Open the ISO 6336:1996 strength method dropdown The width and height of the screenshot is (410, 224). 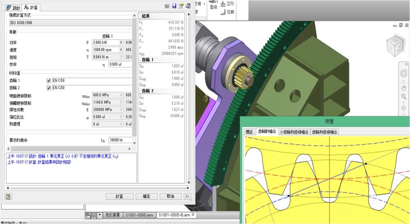pyautogui.click(x=71, y=23)
